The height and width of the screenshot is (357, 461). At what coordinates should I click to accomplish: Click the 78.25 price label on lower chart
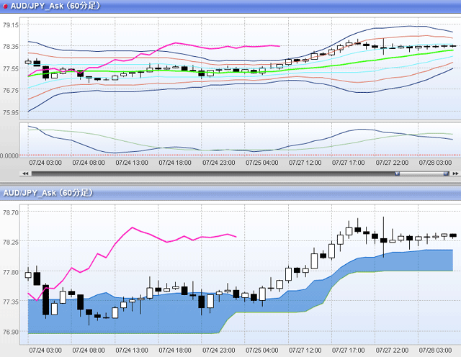pyautogui.click(x=10, y=242)
